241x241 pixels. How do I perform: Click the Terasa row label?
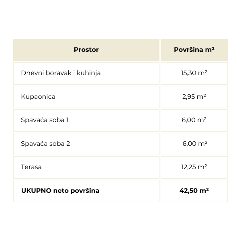[x=31, y=167]
